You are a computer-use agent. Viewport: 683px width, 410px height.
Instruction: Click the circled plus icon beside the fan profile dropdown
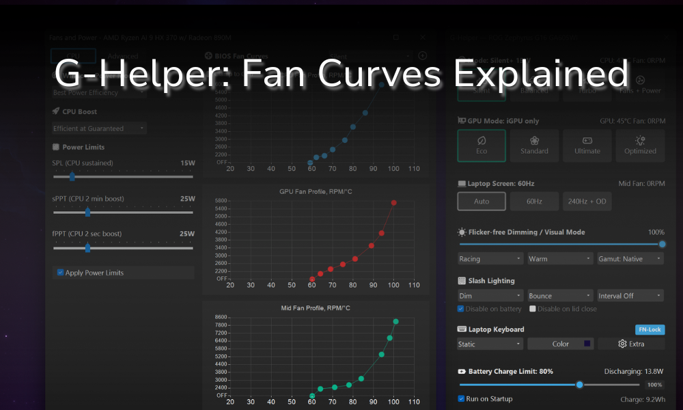[422, 56]
